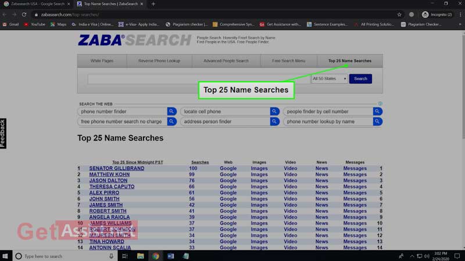Open the THERESA CAPUTO name link

(x=112, y=187)
